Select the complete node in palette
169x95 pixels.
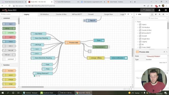point(9,33)
